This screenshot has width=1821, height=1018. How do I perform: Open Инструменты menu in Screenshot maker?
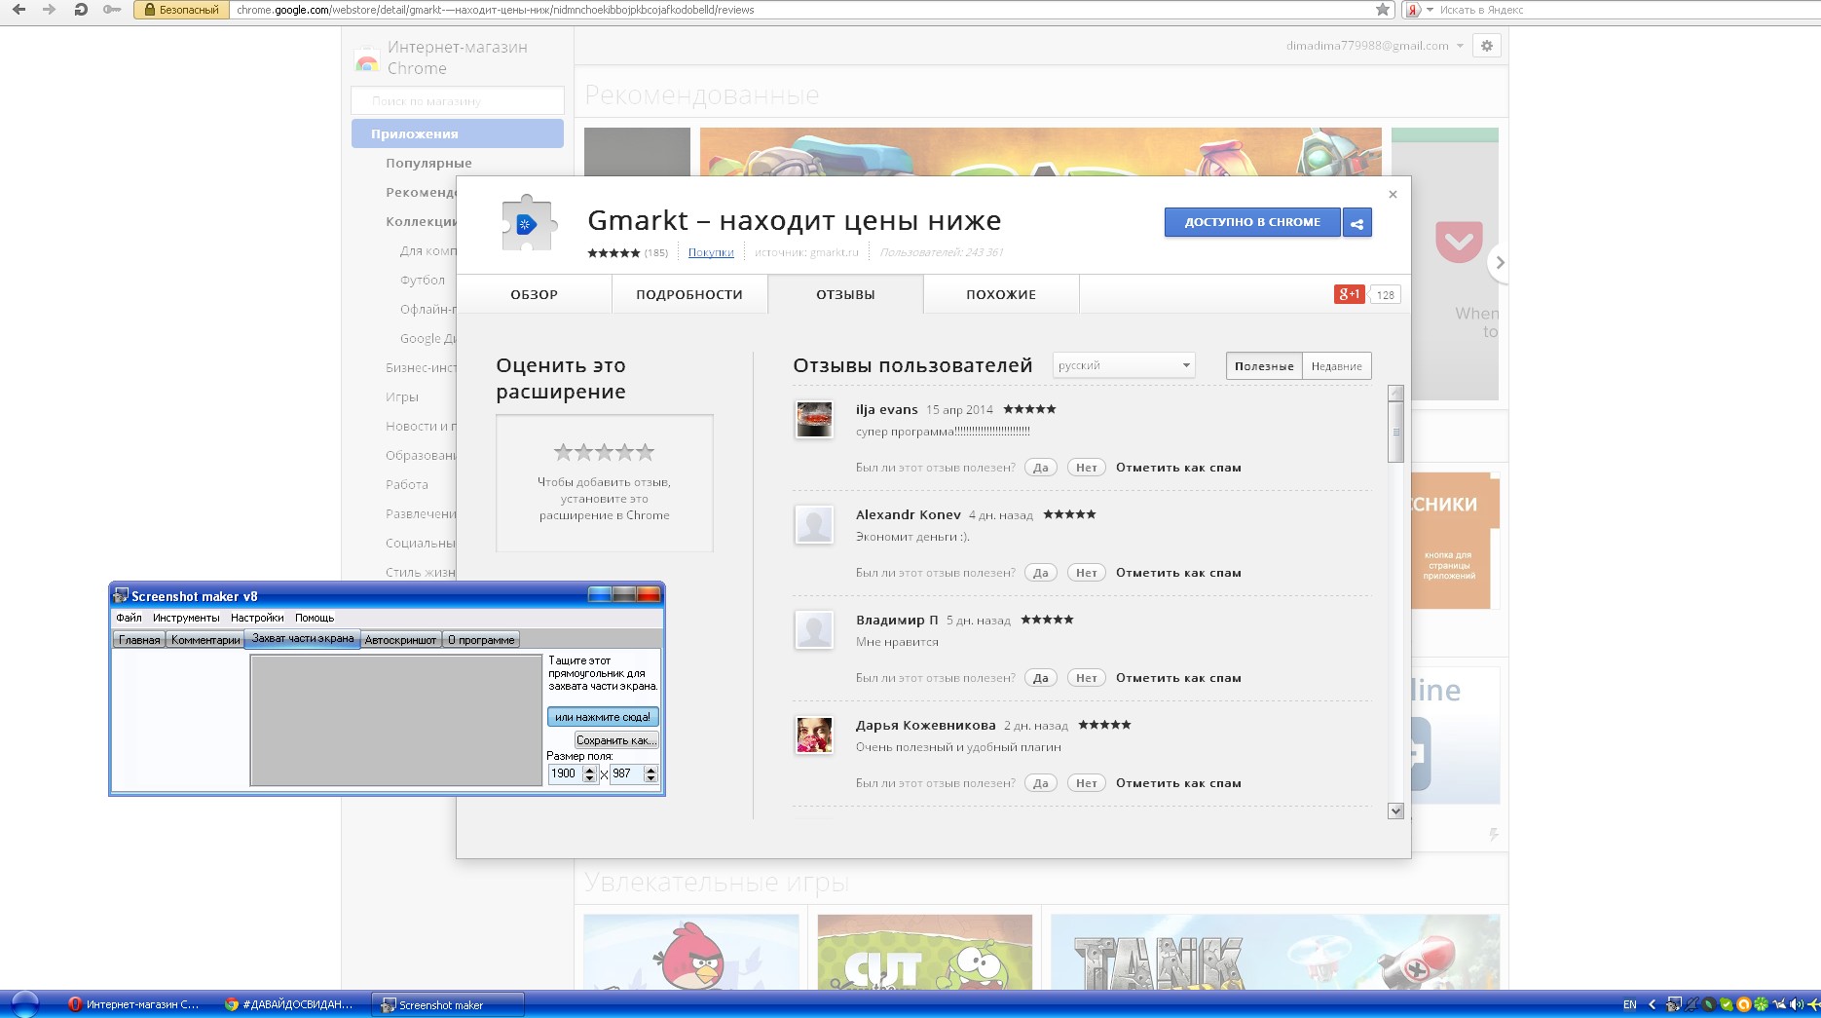click(x=186, y=618)
